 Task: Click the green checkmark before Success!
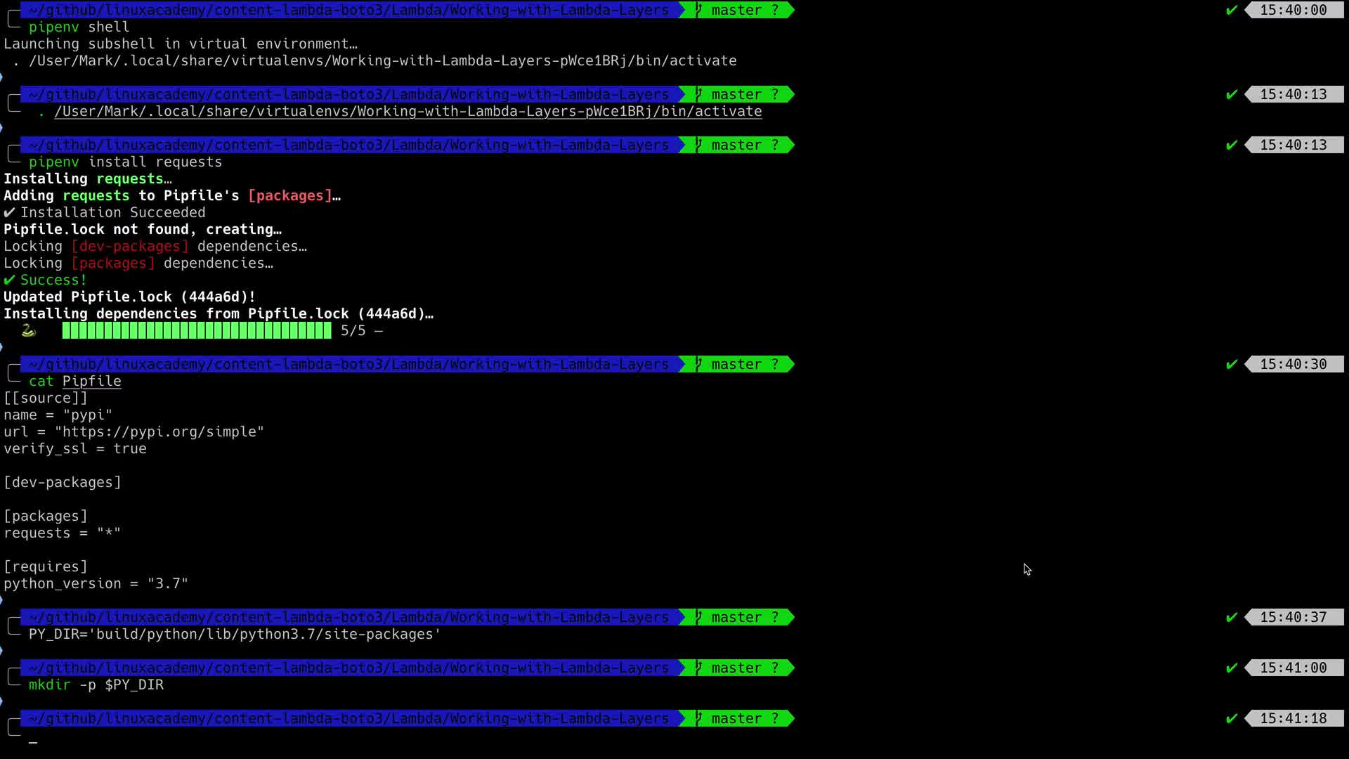tap(9, 280)
